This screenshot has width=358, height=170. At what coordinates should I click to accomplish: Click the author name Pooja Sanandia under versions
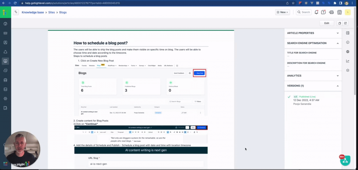click(302, 104)
